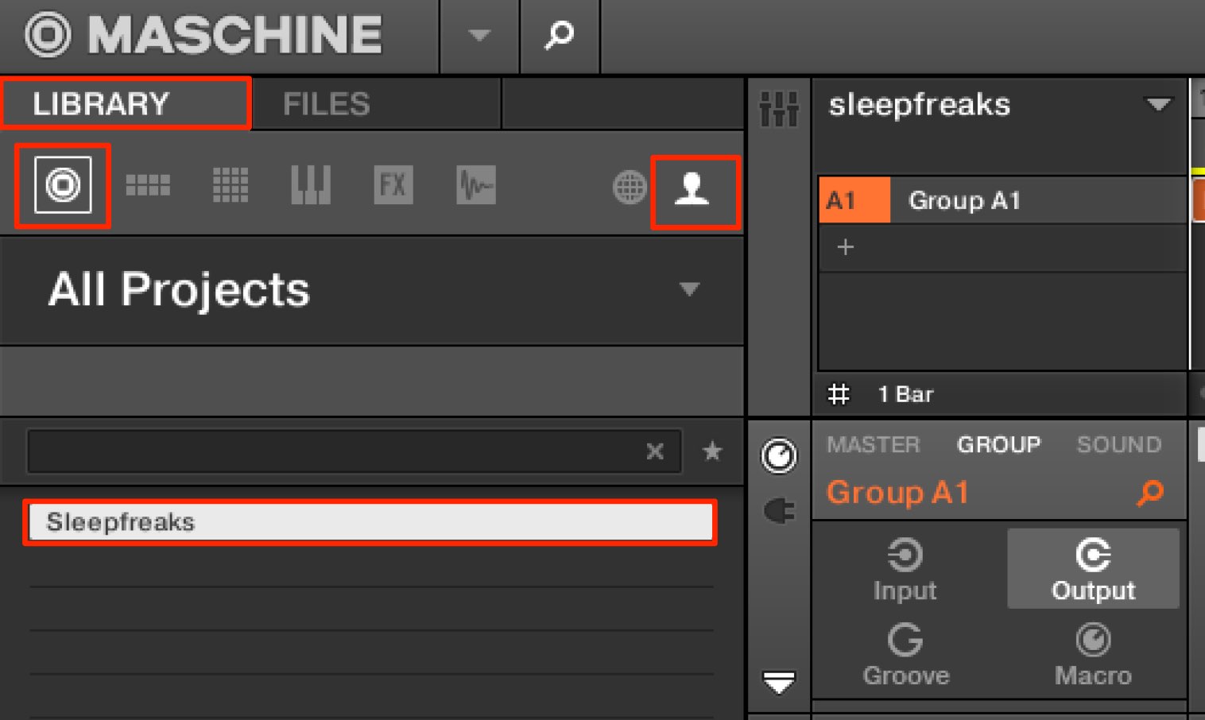
Task: Toggle the favorites star filter
Action: [x=713, y=451]
